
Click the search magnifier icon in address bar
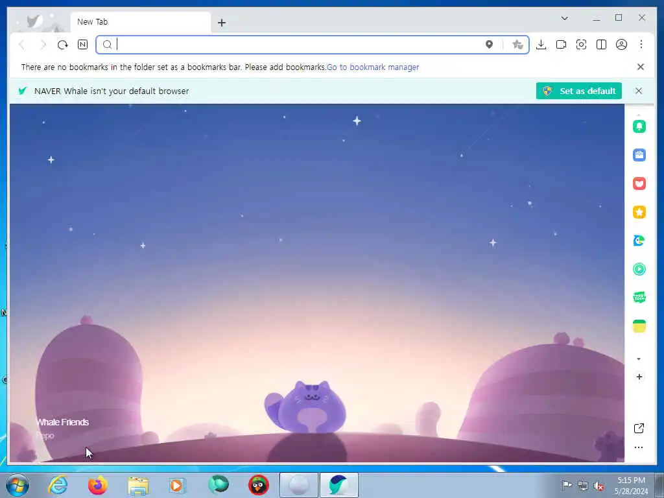pos(107,45)
